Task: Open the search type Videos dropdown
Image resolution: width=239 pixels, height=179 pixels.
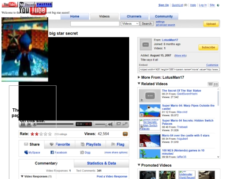Action: tap(130, 23)
